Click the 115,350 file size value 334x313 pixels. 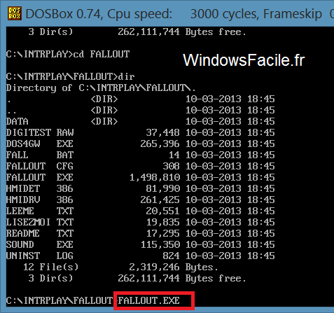(160, 244)
